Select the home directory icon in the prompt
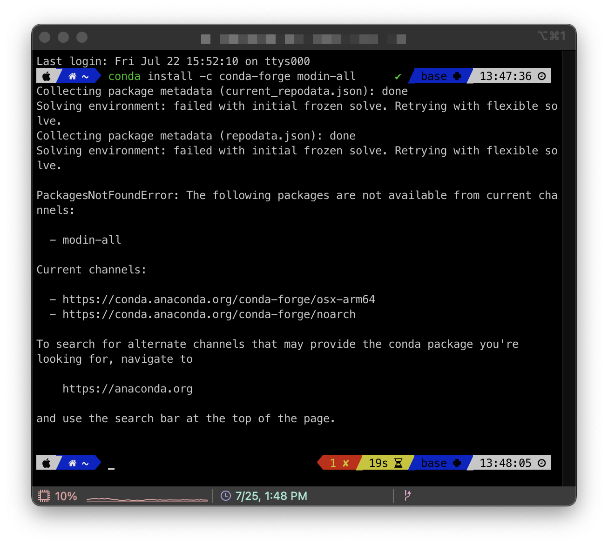 72,75
